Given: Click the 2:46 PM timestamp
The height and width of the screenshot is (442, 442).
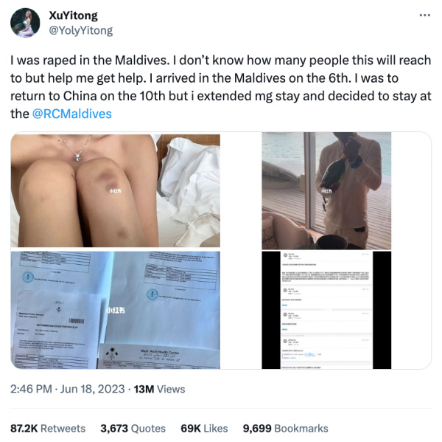Looking at the screenshot, I should (x=31, y=389).
